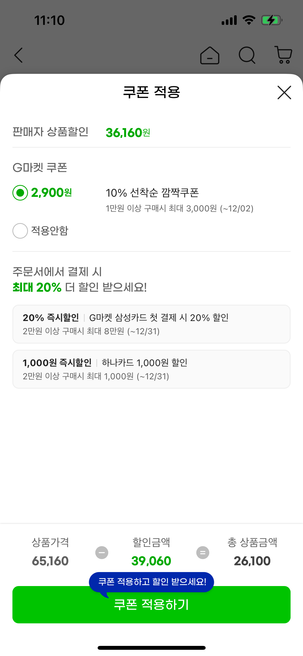
Task: Tap the 쿠폰 적용하고 할인 받으세요 tooltip
Action: pos(151,582)
